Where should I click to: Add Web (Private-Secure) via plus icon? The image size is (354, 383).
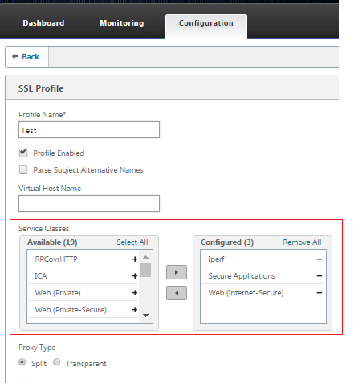[135, 310]
